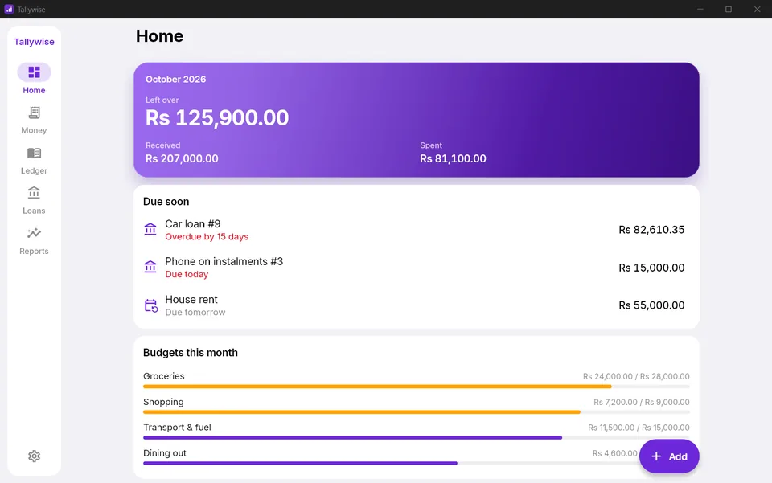
Task: Open the Loans bank icon
Action: 34,193
